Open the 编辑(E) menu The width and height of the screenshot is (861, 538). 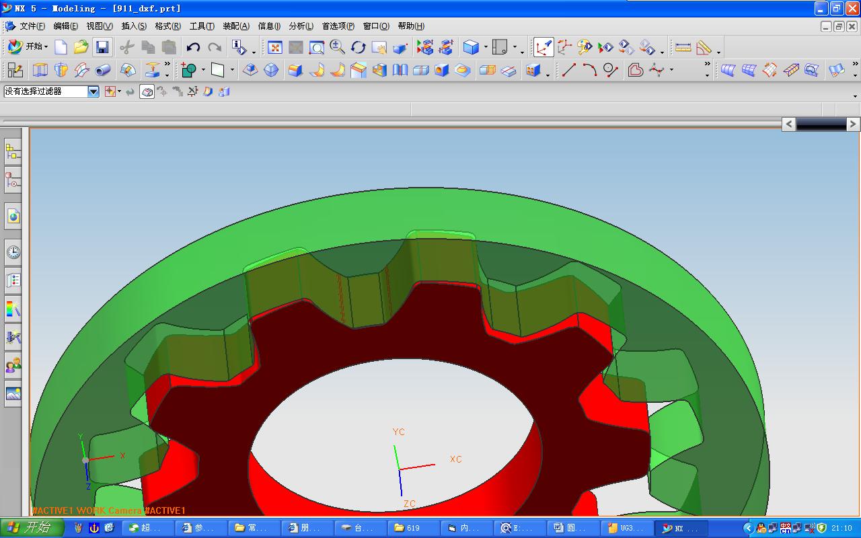(x=65, y=26)
